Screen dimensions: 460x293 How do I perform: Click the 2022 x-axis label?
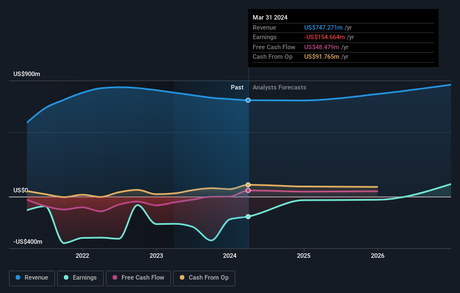82,256
